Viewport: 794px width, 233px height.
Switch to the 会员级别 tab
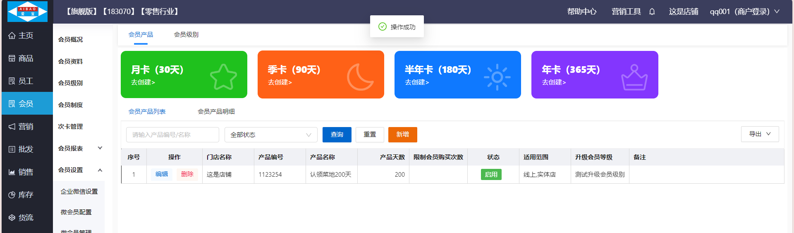point(186,35)
